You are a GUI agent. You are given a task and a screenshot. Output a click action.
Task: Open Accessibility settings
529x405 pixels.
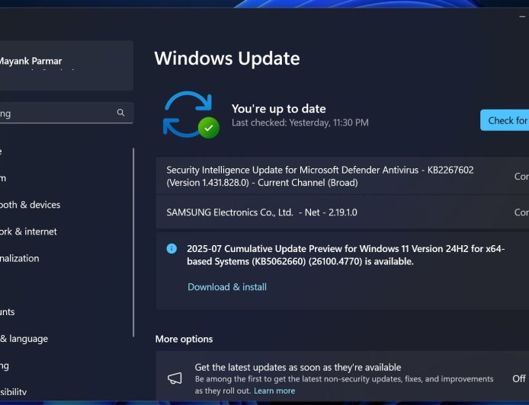pos(14,392)
